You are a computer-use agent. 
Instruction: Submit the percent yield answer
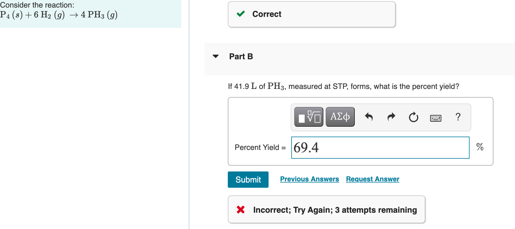click(x=248, y=180)
